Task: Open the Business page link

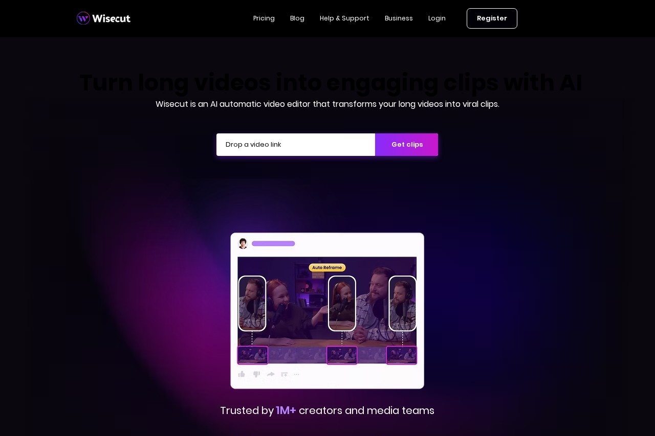Action: click(x=399, y=18)
